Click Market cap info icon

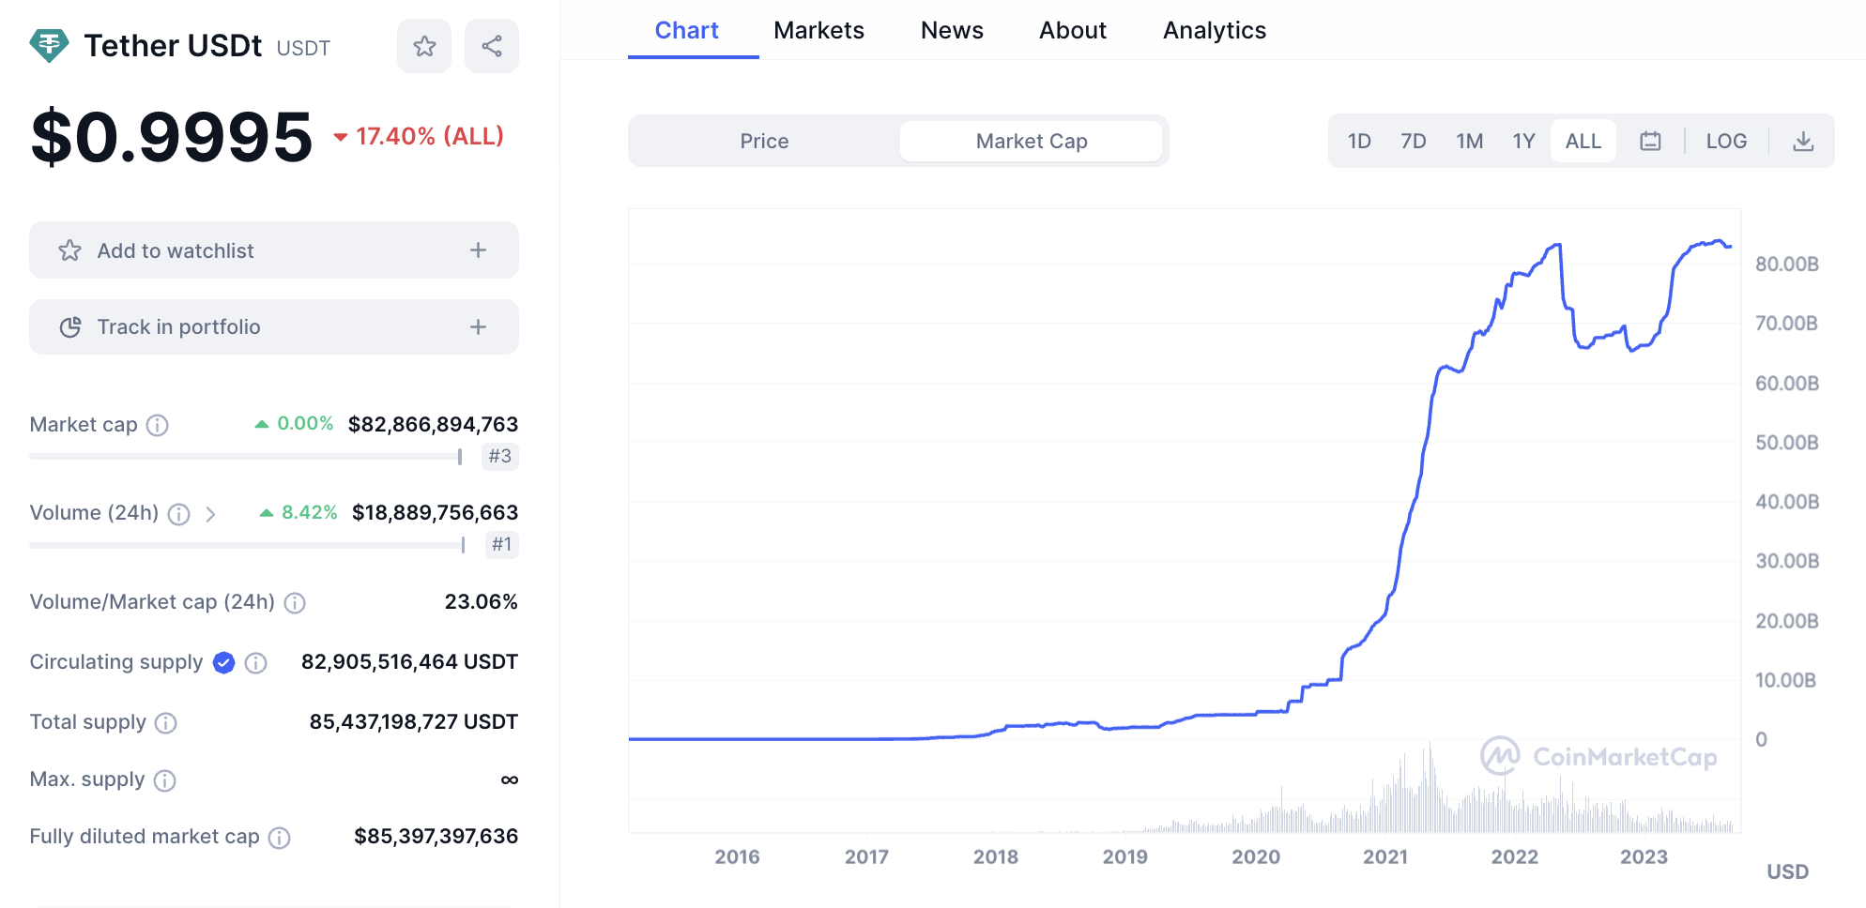[158, 425]
